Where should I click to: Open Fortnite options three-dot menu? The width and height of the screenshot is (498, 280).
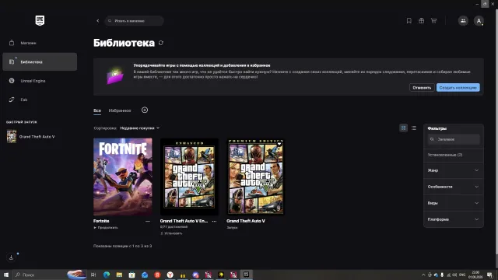click(148, 221)
